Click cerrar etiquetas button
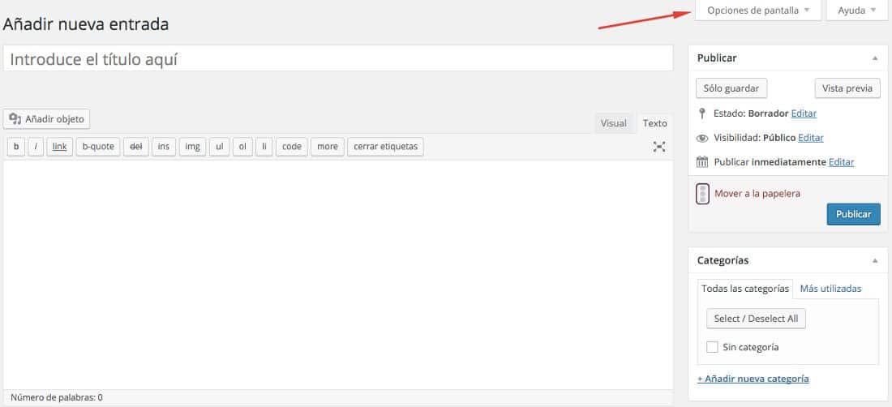 [386, 147]
